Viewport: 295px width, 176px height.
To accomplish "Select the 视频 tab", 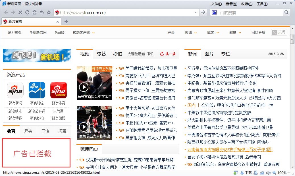I will [85, 54].
